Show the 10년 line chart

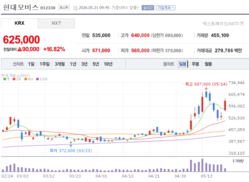108,64
